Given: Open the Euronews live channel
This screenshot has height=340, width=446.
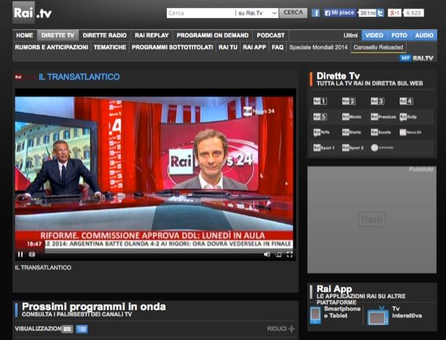Looking at the screenshot, I should point(382,147).
